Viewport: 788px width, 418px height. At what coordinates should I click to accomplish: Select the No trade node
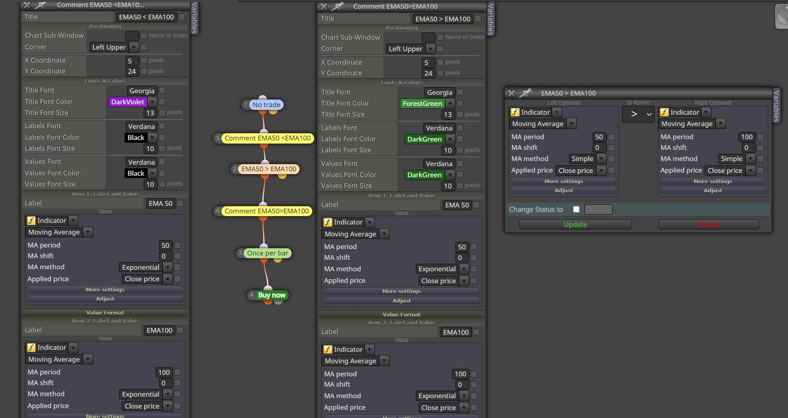pos(266,105)
